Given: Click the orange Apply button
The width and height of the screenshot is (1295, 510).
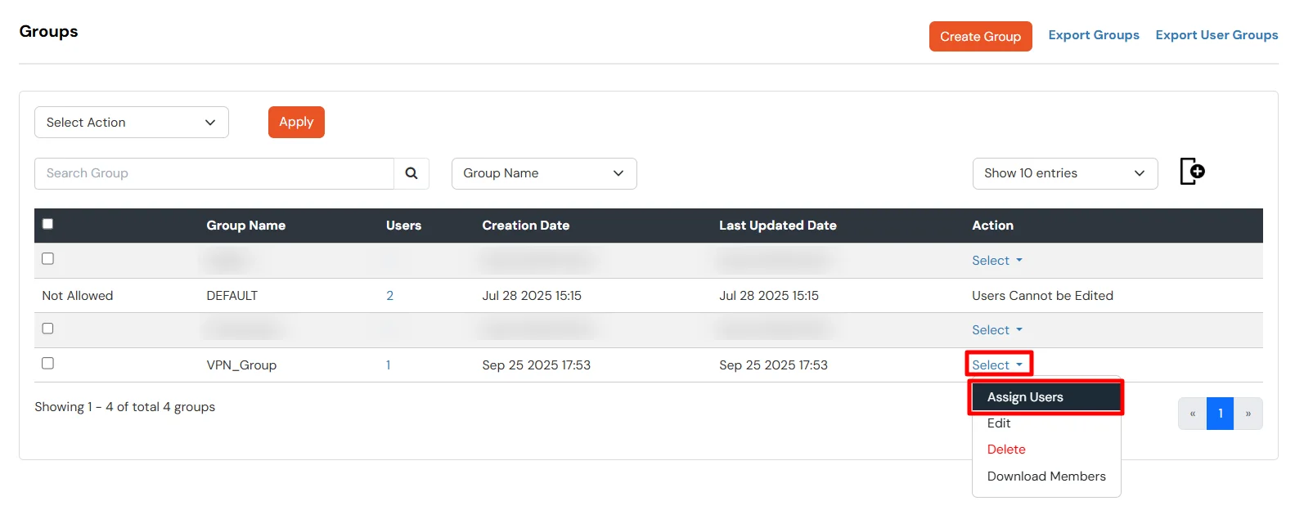Looking at the screenshot, I should [296, 122].
